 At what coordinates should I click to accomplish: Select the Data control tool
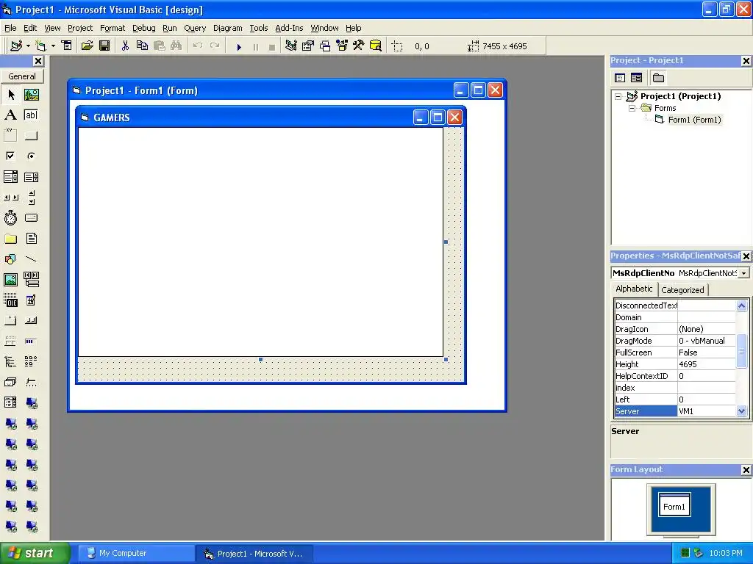(31, 280)
